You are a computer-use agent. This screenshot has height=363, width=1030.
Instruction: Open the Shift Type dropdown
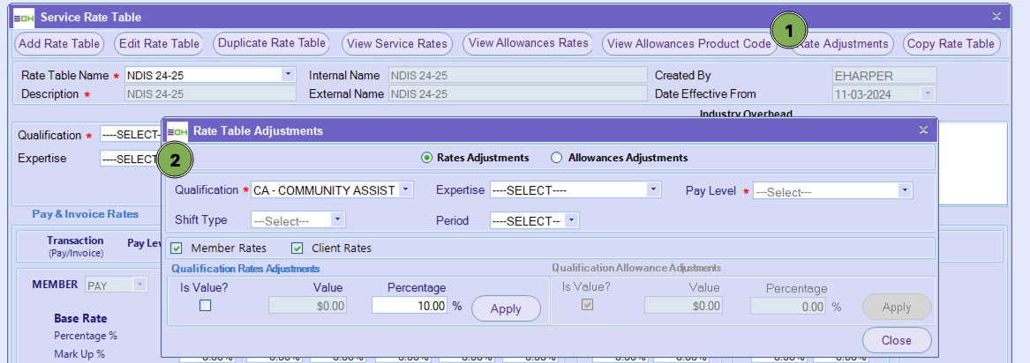click(x=337, y=220)
